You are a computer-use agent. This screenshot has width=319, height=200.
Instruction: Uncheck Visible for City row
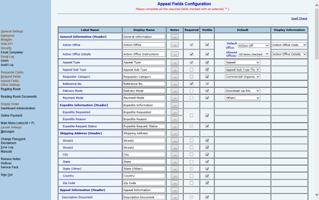coord(207,155)
